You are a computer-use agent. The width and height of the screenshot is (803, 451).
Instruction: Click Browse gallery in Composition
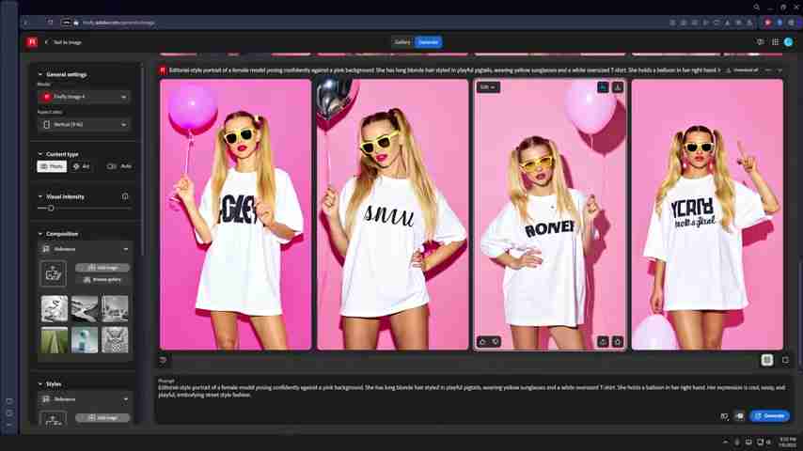tap(102, 279)
